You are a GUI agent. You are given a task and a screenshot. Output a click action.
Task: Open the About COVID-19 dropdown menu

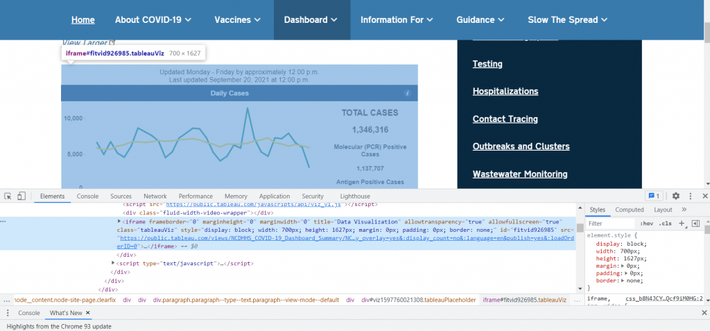pos(153,20)
